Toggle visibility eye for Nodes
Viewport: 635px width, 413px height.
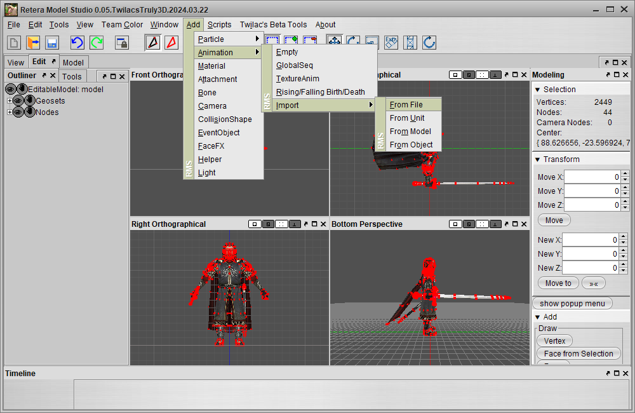coord(18,112)
